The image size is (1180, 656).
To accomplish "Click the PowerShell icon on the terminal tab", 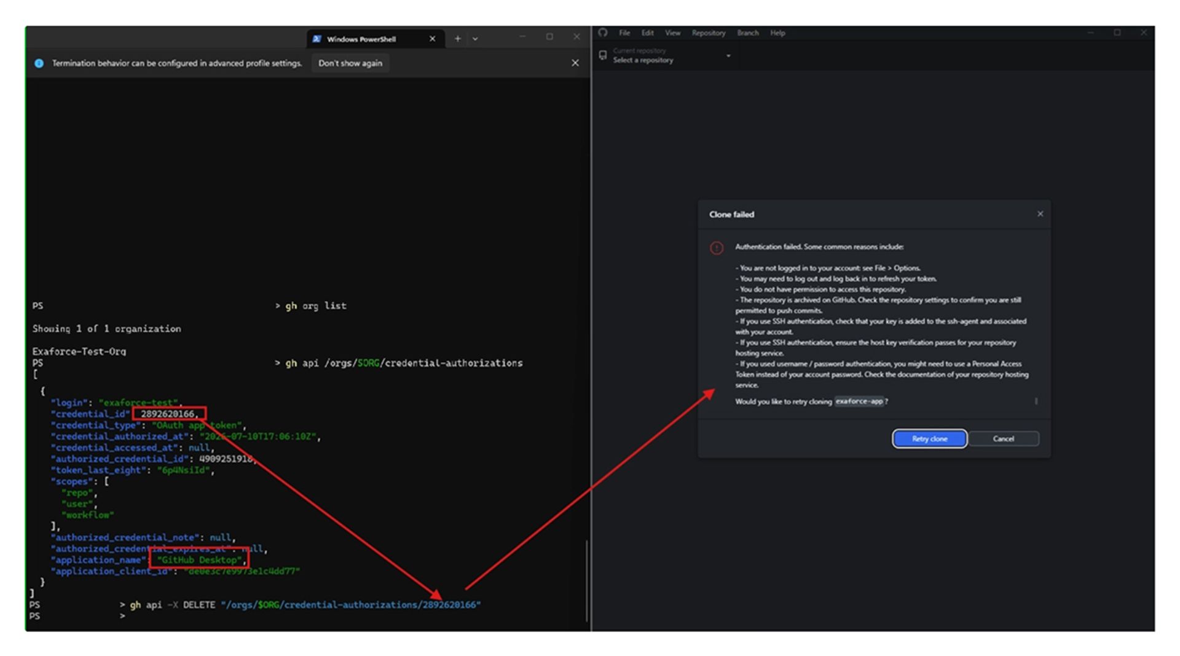I will click(317, 39).
